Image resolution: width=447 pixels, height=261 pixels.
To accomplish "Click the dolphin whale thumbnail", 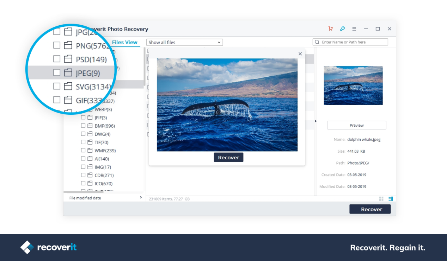I will click(353, 85).
